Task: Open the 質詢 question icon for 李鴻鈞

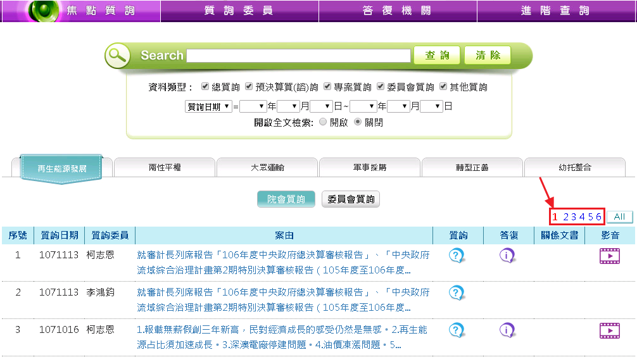Action: click(457, 293)
